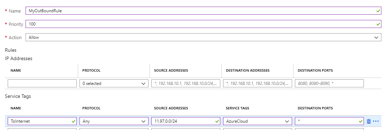Click the IP Addresses DESTINATION PORTS column header
387x130 pixels.
pyautogui.click(x=315, y=71)
